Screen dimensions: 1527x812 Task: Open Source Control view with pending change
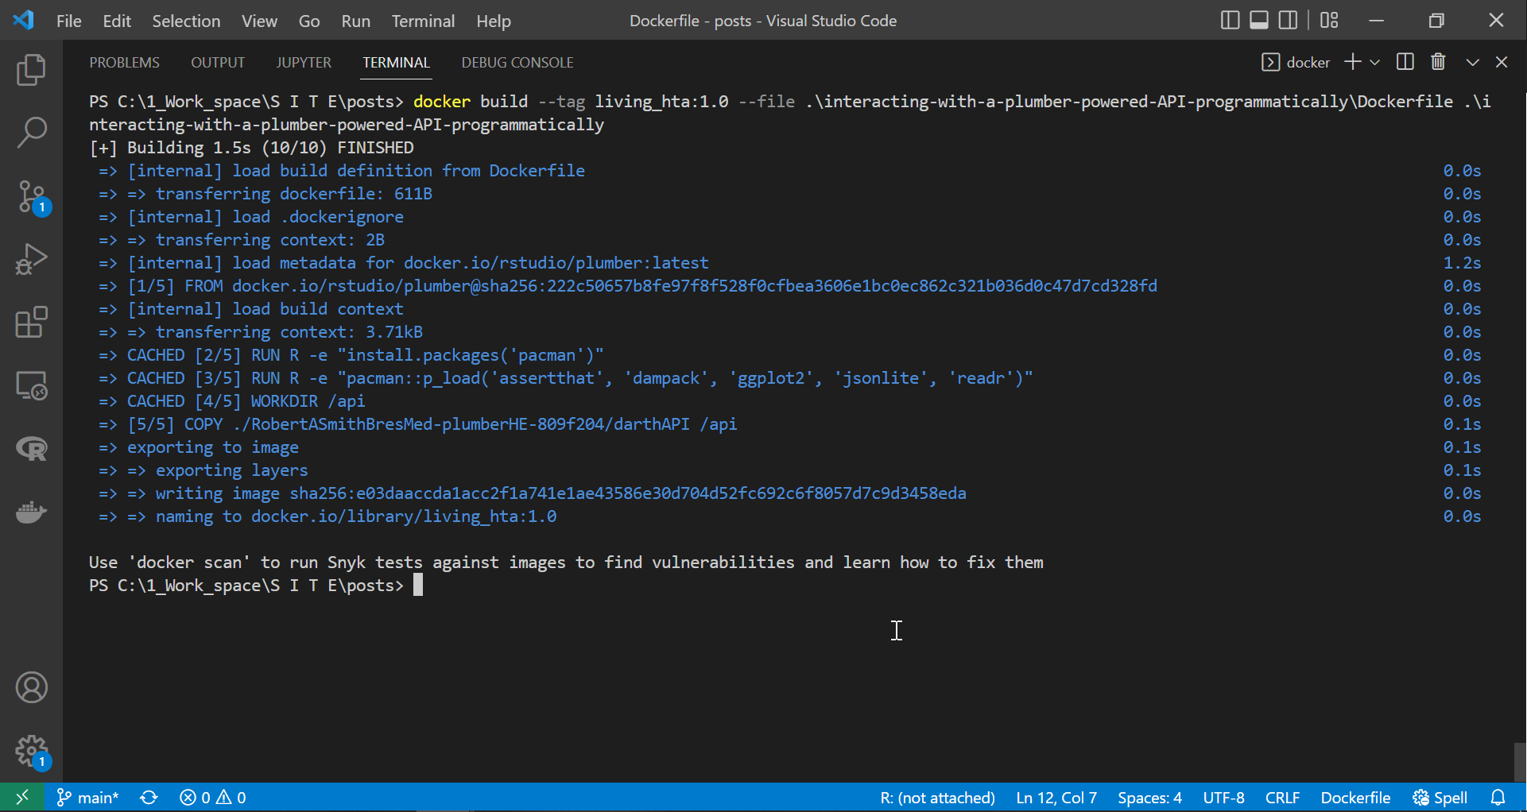[32, 197]
